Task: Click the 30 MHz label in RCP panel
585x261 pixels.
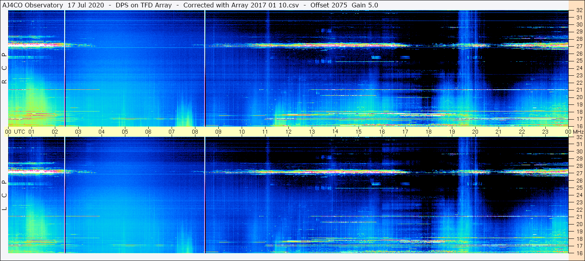Action: click(x=579, y=24)
